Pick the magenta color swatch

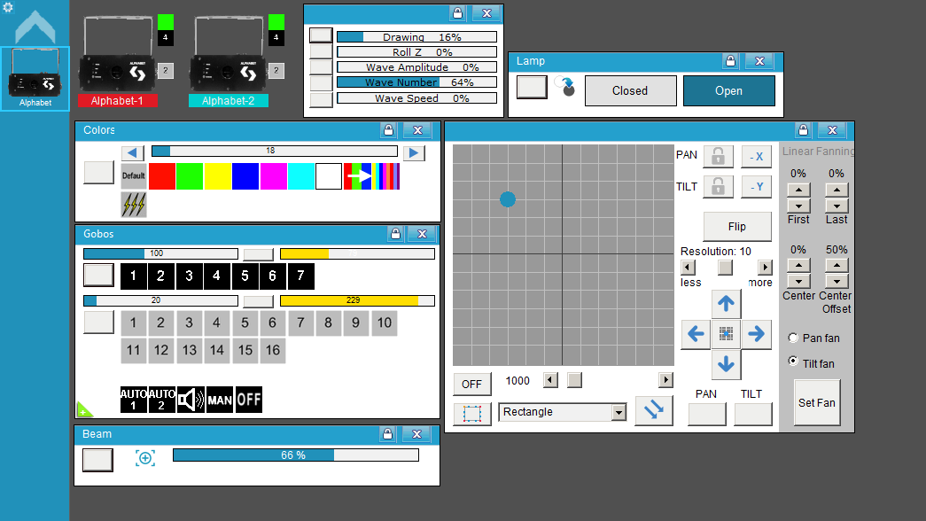click(x=274, y=176)
